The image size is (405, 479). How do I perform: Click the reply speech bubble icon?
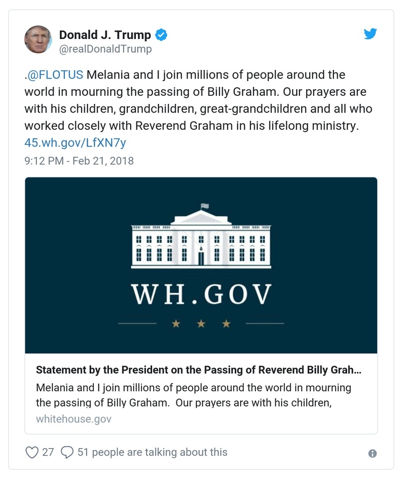tap(68, 452)
